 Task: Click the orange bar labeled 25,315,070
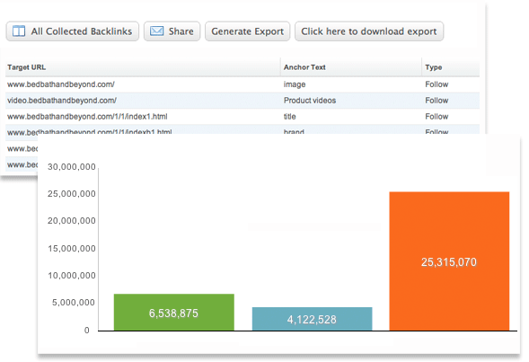(x=449, y=261)
